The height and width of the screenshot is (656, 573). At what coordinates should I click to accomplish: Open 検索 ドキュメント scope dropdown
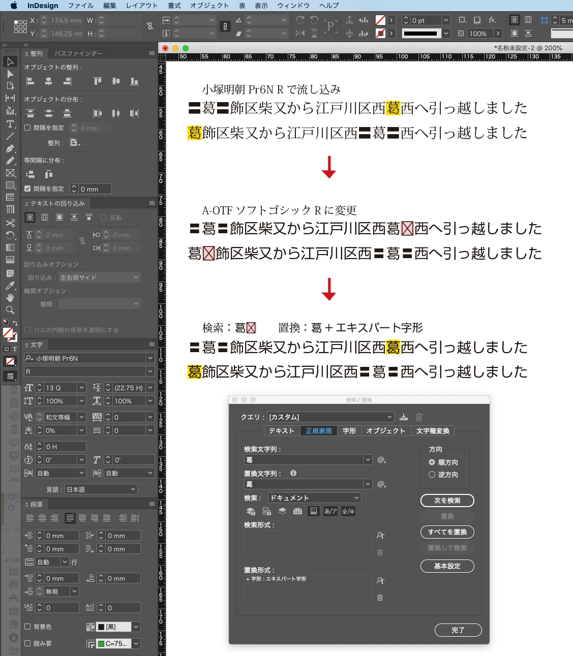(314, 498)
